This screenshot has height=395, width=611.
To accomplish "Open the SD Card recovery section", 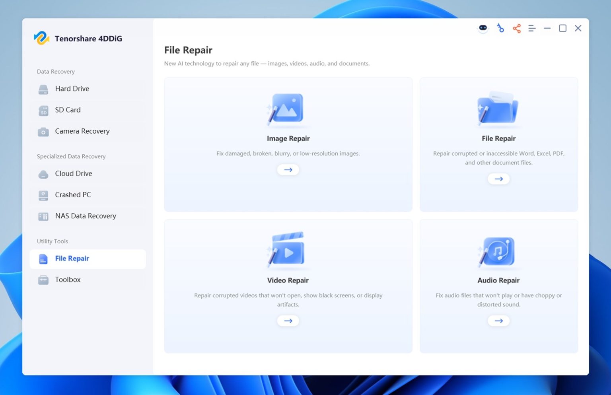I will pos(88,110).
